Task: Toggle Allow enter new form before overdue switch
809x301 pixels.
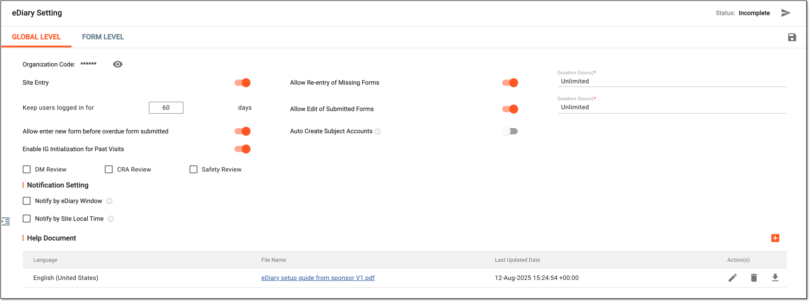Action: (x=243, y=131)
